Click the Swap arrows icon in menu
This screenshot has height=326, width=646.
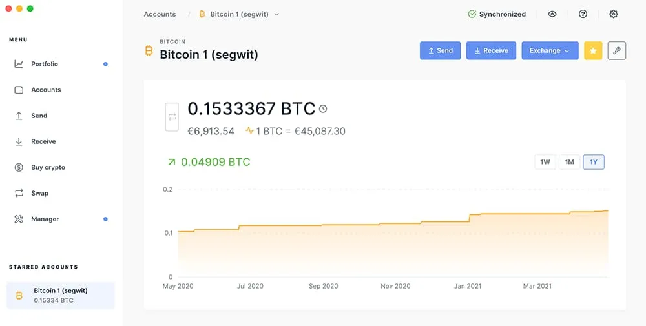(x=19, y=193)
